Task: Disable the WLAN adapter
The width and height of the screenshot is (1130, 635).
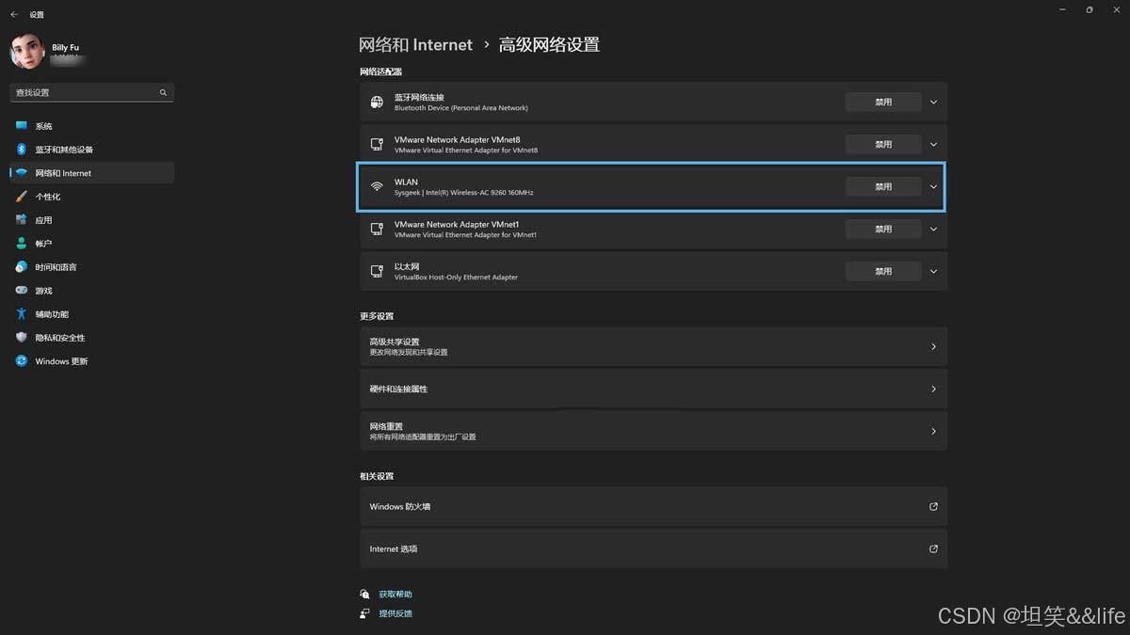Action: tap(882, 186)
